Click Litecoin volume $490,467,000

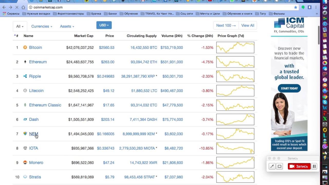tap(172, 91)
